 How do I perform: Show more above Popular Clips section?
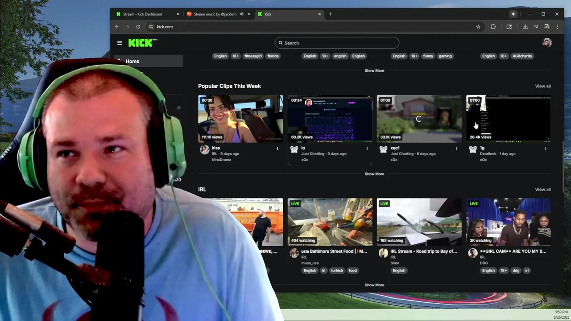374,70
